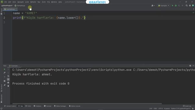Click the restore layout icon in Run panel
Screen dimensions: 195x110
point(5,81)
